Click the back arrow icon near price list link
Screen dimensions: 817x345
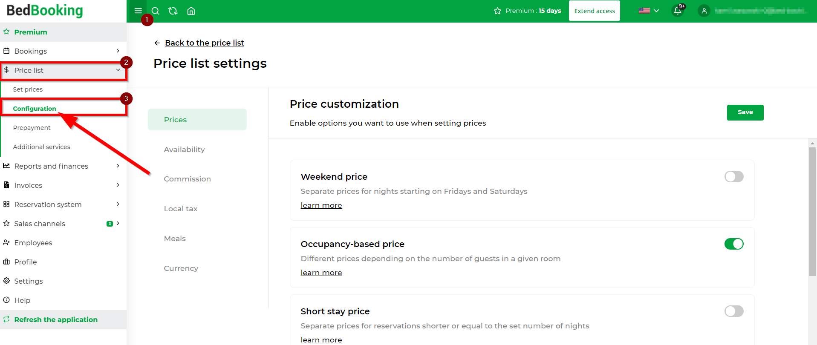coord(157,43)
